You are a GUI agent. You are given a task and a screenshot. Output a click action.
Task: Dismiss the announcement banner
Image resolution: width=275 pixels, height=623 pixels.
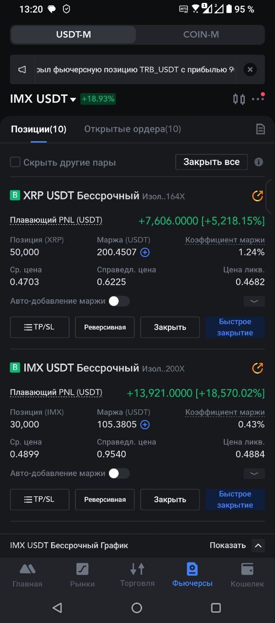click(250, 70)
